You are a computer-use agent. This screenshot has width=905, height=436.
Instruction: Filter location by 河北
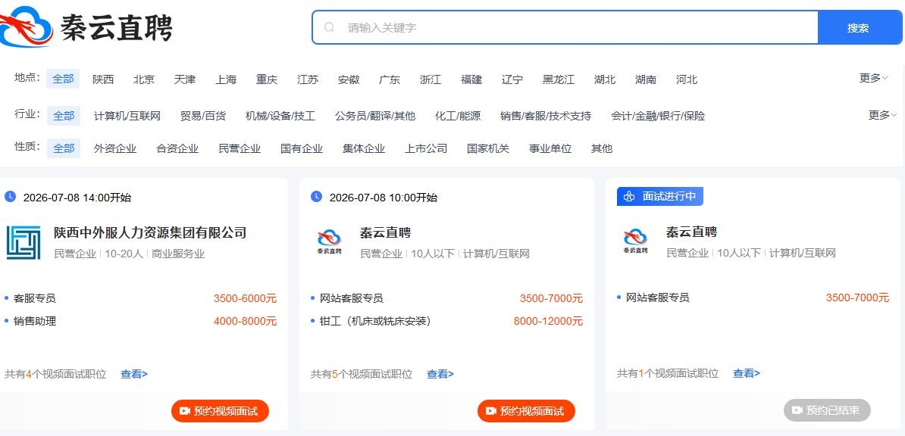(x=687, y=79)
